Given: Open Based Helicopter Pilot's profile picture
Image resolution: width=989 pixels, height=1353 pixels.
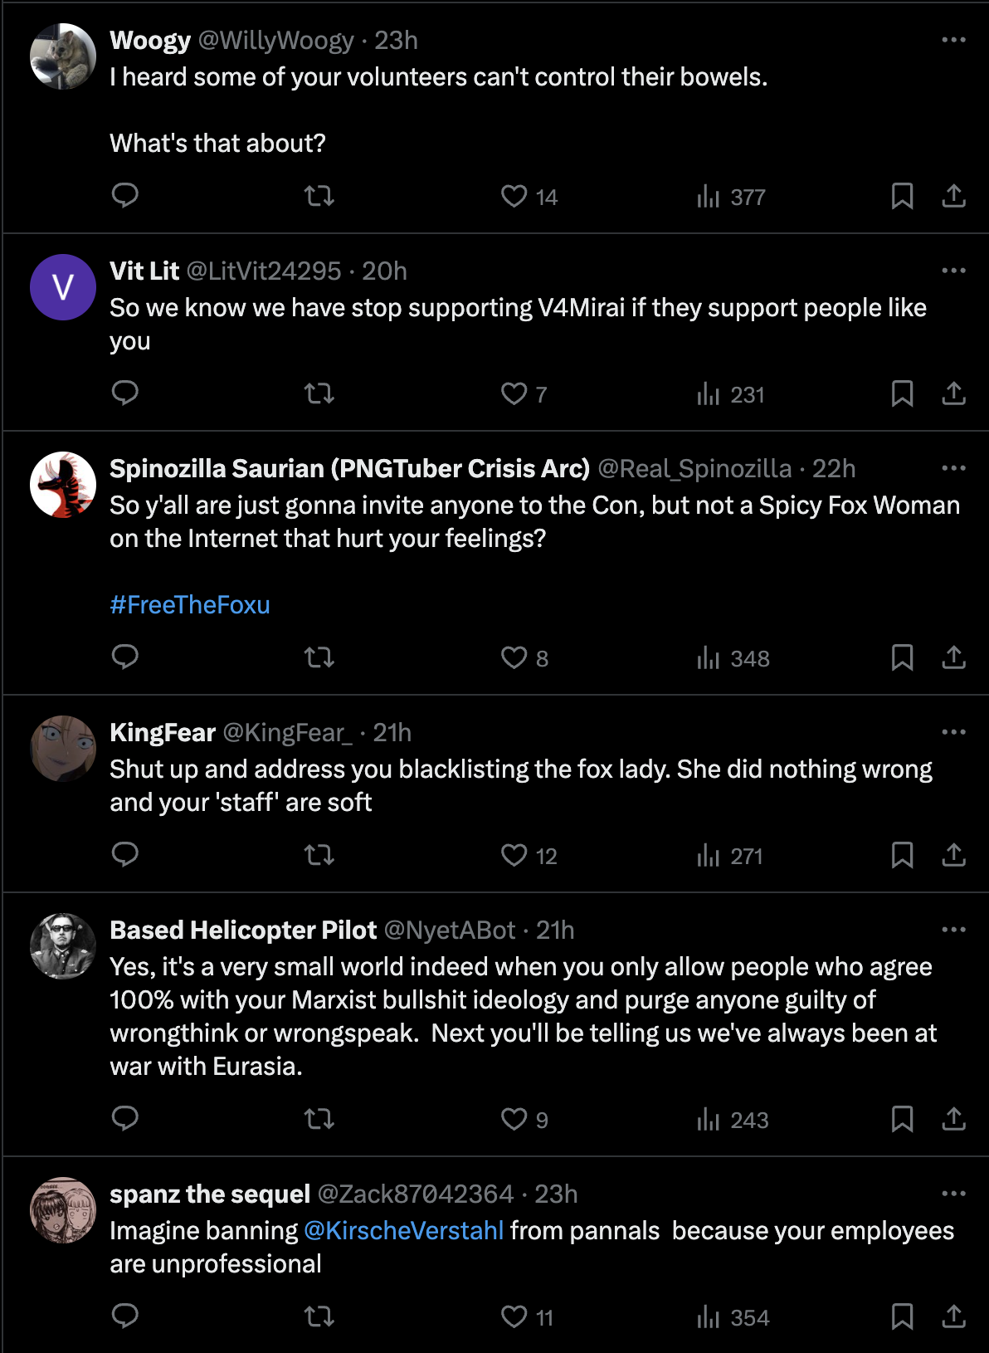Looking at the screenshot, I should (63, 946).
